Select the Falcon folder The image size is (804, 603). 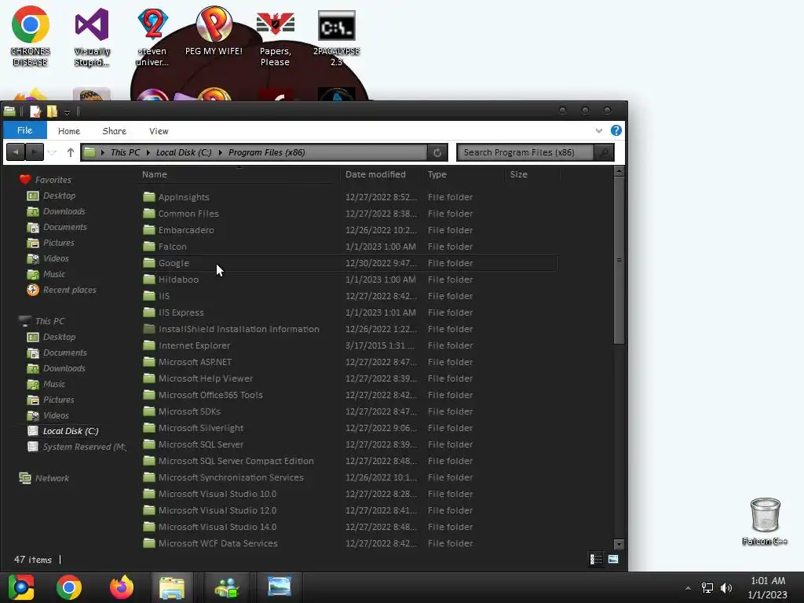click(x=349, y=246)
